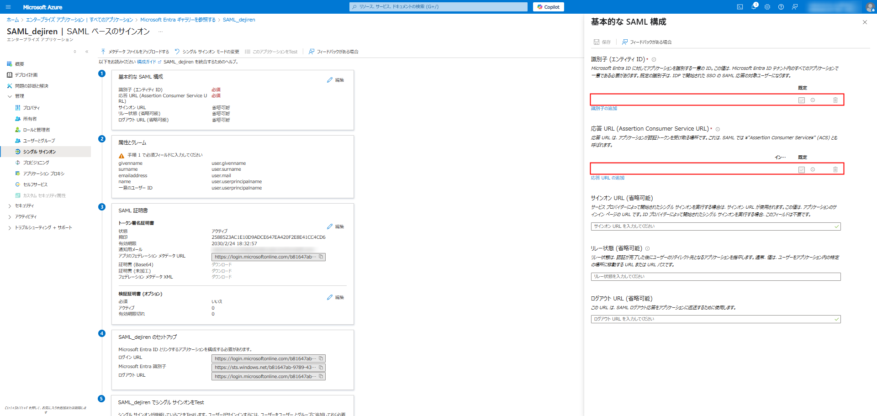Screen dimensions: 877x416
Task: Go to ホーム in the breadcrumb
Action: [x=13, y=20]
